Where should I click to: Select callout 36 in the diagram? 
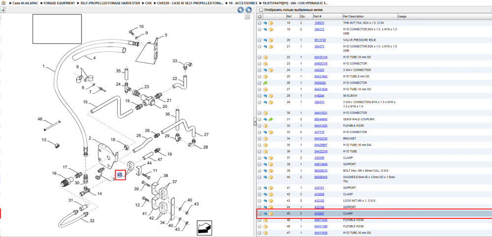pyautogui.click(x=168, y=114)
